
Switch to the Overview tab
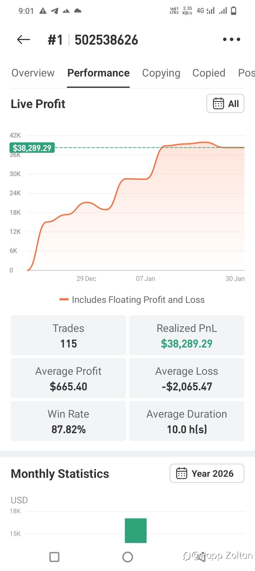point(33,73)
